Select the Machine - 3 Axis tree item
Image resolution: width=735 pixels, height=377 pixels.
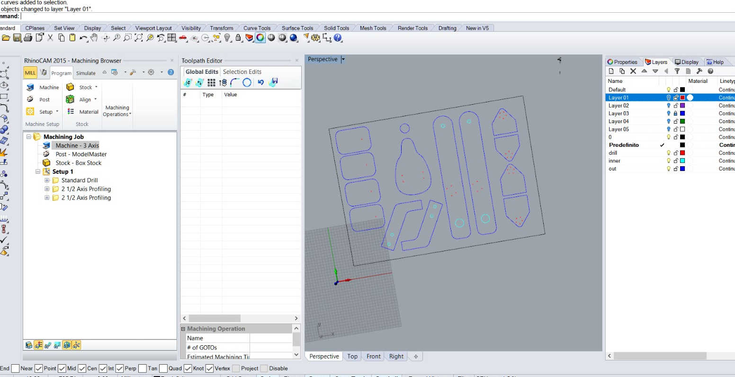coord(77,145)
